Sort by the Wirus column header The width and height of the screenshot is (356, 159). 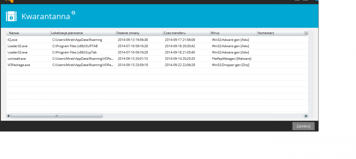(x=234, y=33)
